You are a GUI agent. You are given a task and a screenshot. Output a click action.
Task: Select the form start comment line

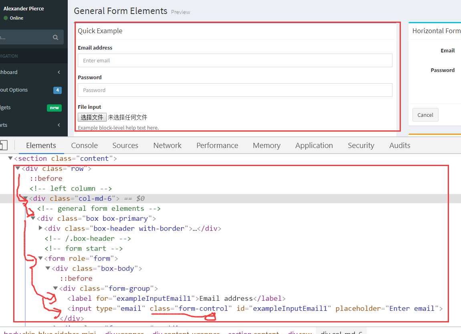coord(84,248)
